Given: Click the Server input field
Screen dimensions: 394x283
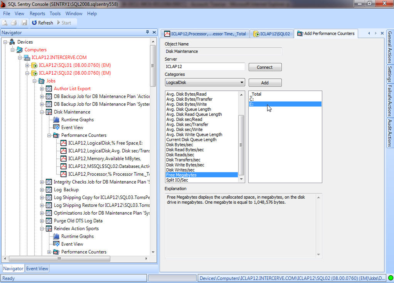Looking at the screenshot, I should coord(205,66).
